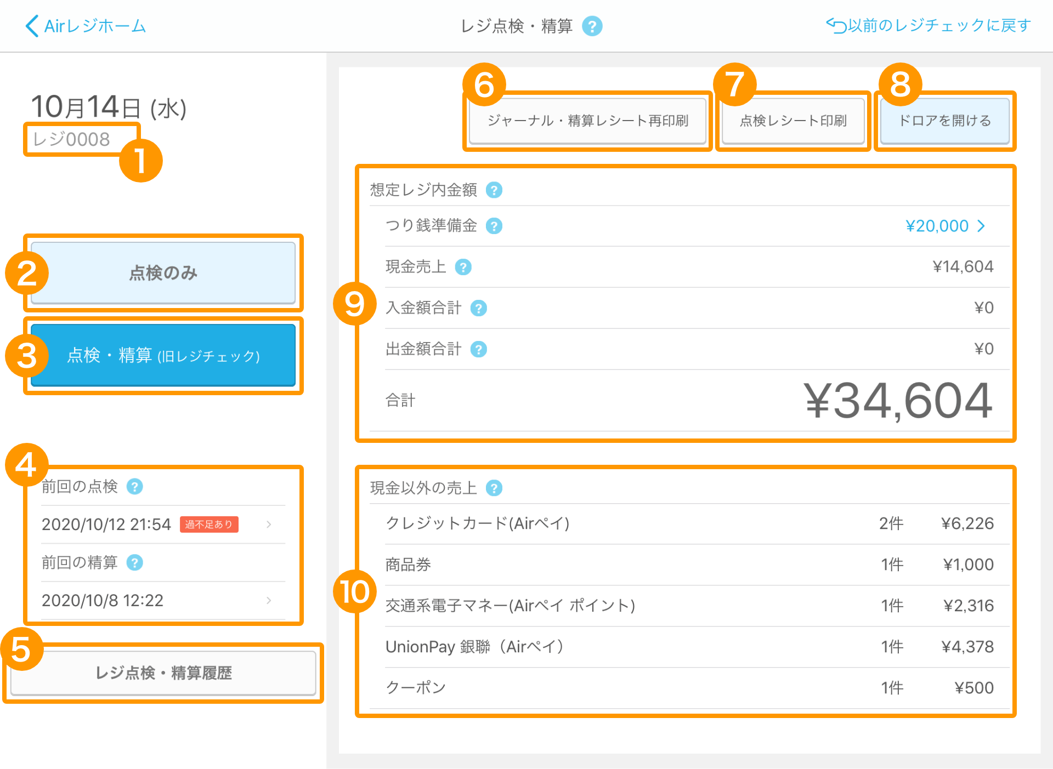Click help icon next to 想定レジ内金額
The image size is (1053, 769).
coord(494,190)
